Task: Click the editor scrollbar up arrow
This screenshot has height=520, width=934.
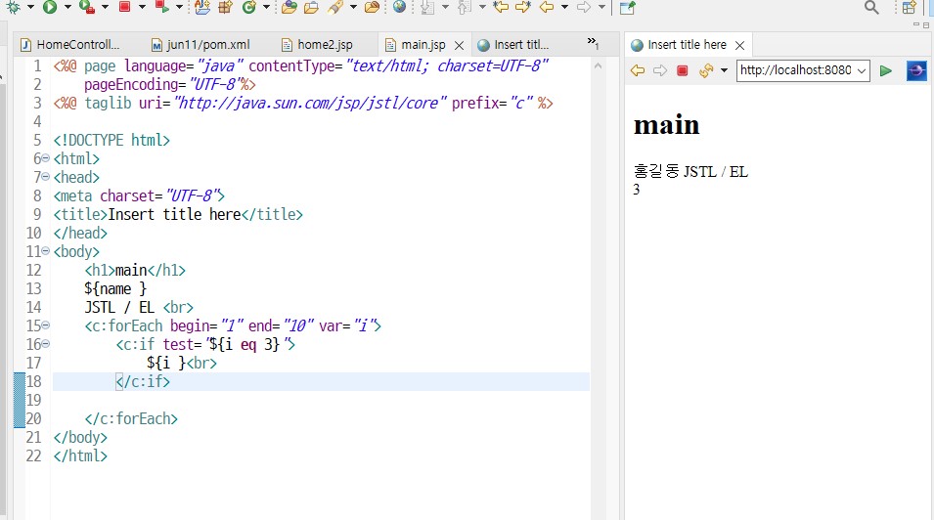Action: coord(598,66)
